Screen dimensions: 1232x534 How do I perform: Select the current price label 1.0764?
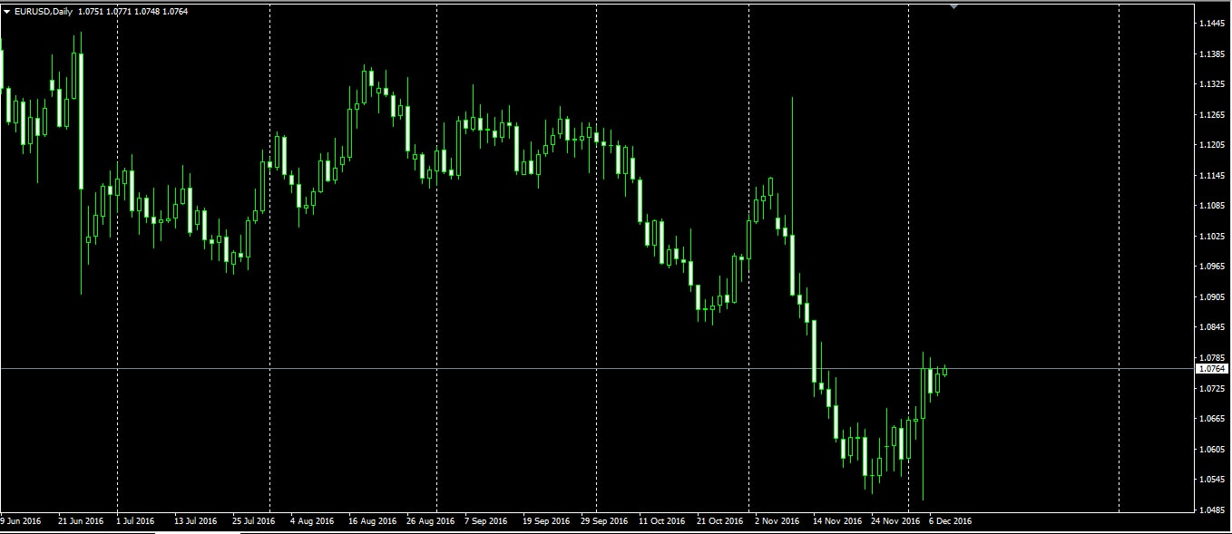coord(1212,369)
